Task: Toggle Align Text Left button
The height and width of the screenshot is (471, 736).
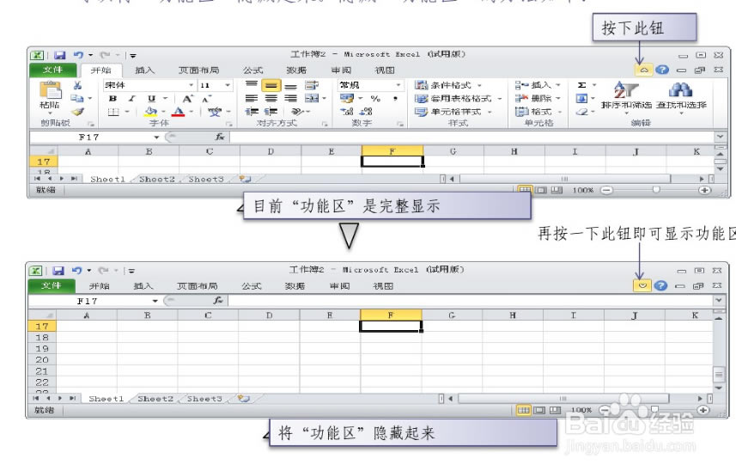Action: 252,98
